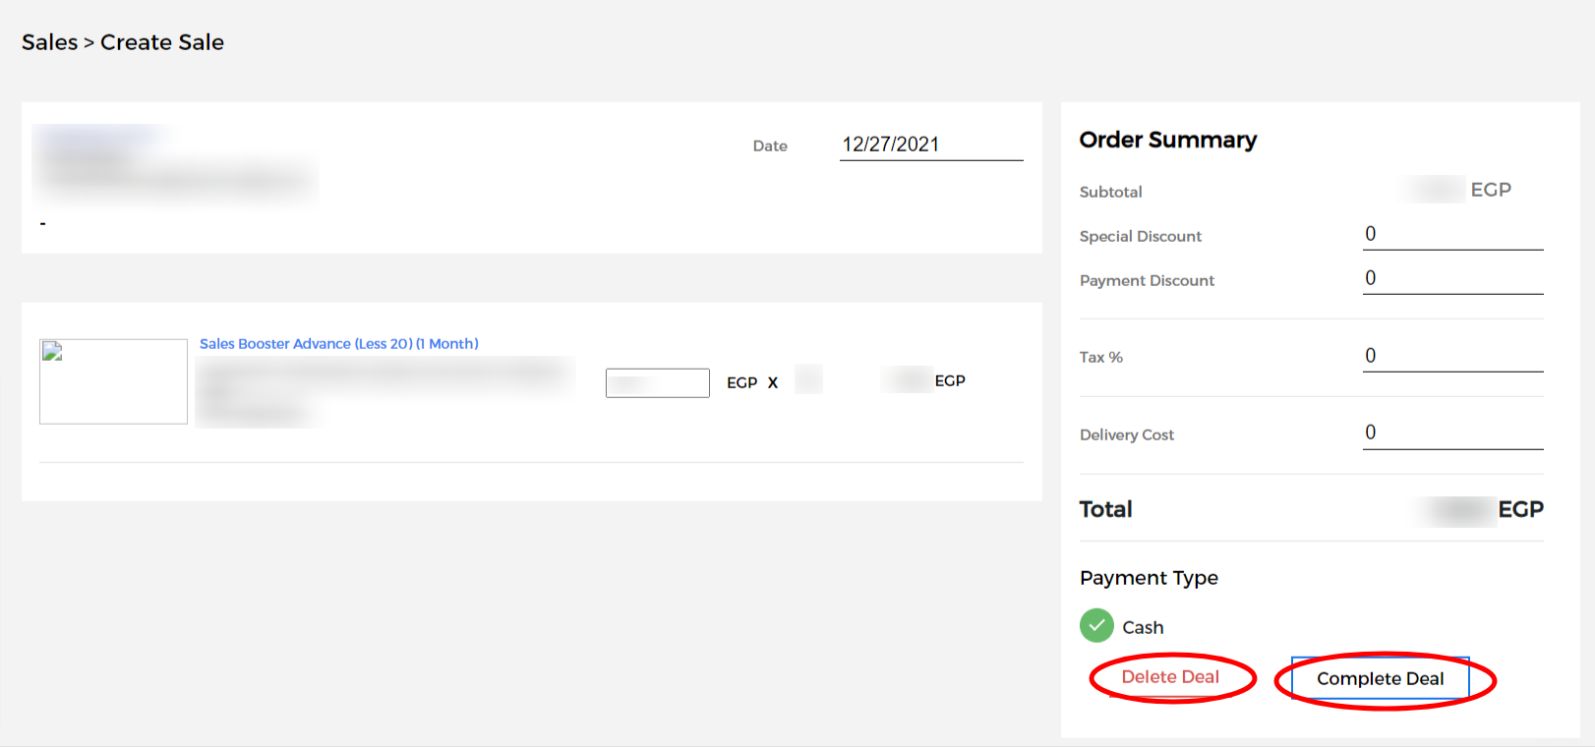
Task: Click the blurred customer name at top
Action: point(98,135)
